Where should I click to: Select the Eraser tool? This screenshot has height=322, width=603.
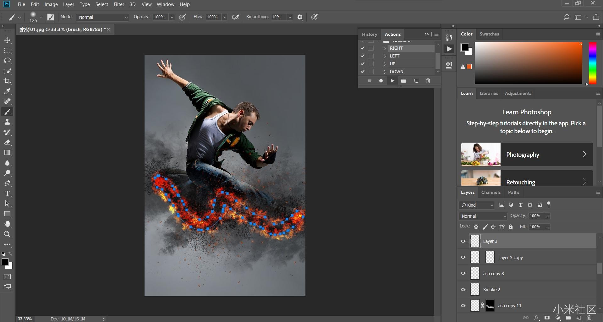coord(8,142)
